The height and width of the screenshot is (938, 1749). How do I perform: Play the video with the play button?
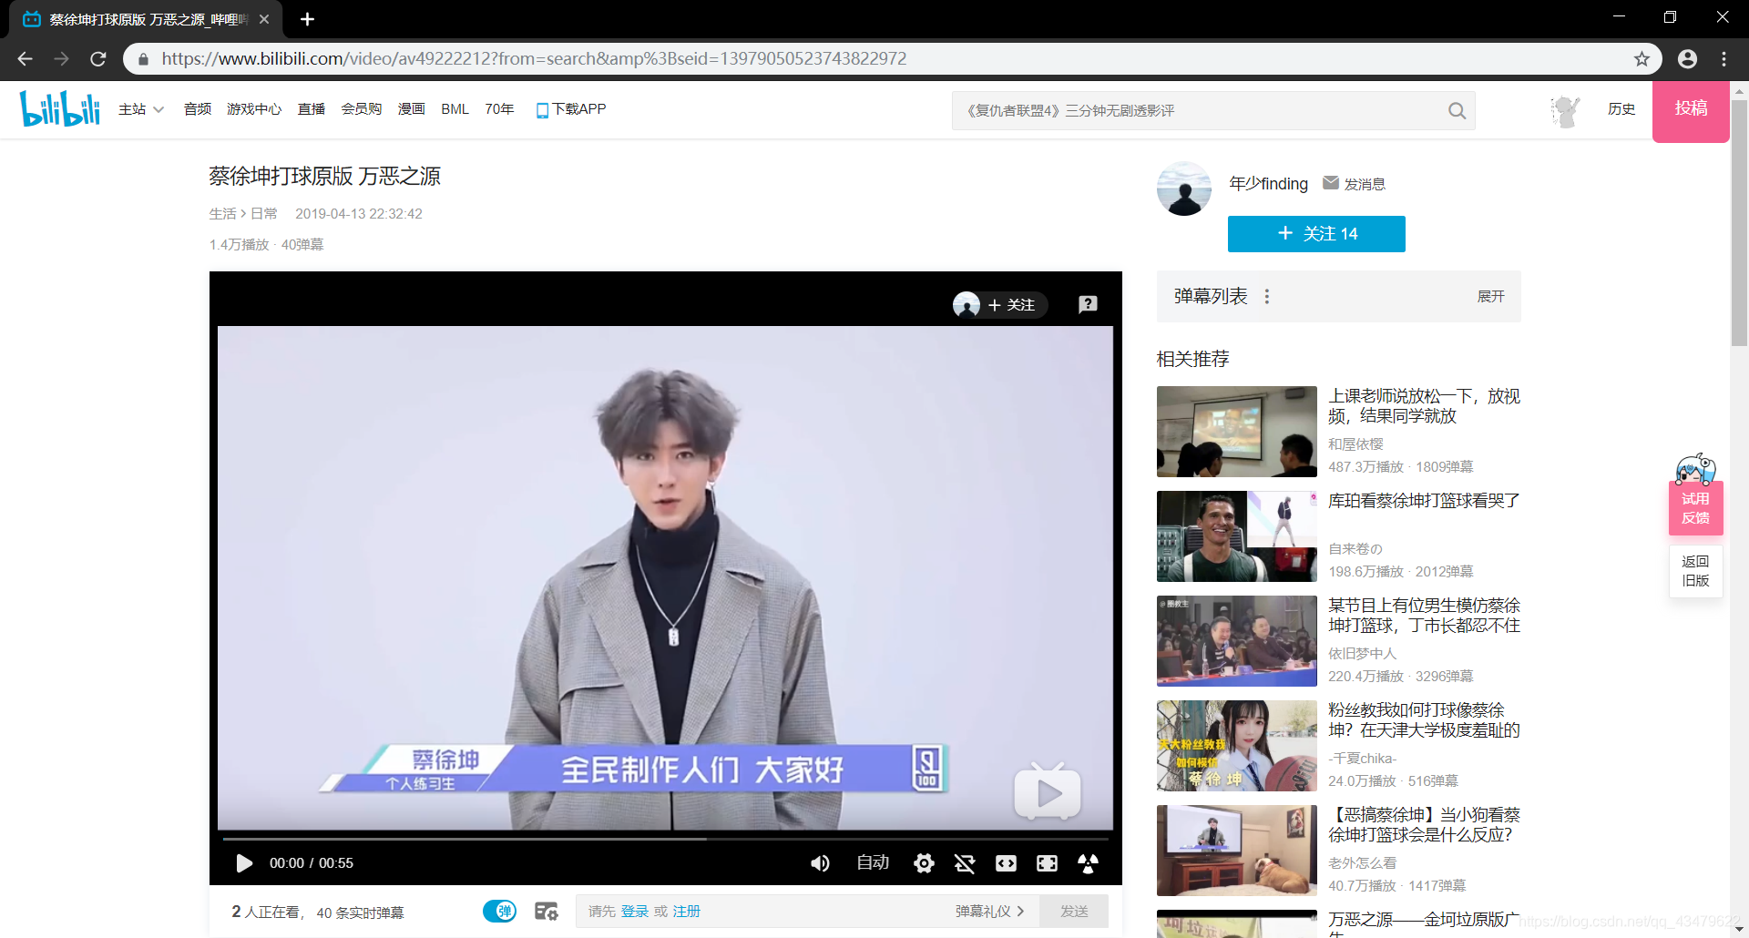(244, 862)
